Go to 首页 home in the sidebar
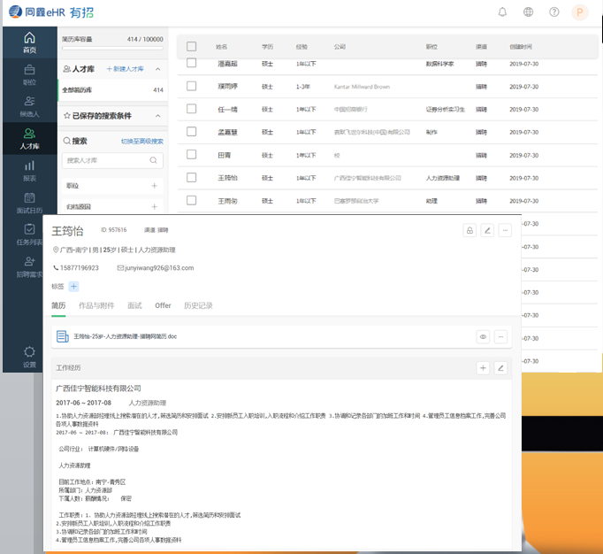603x554 pixels. 30,42
